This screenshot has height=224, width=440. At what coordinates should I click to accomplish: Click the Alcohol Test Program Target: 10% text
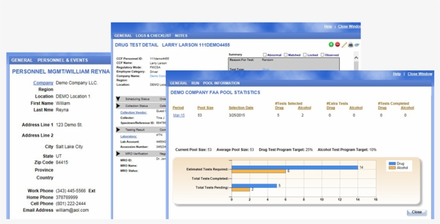click(347, 150)
